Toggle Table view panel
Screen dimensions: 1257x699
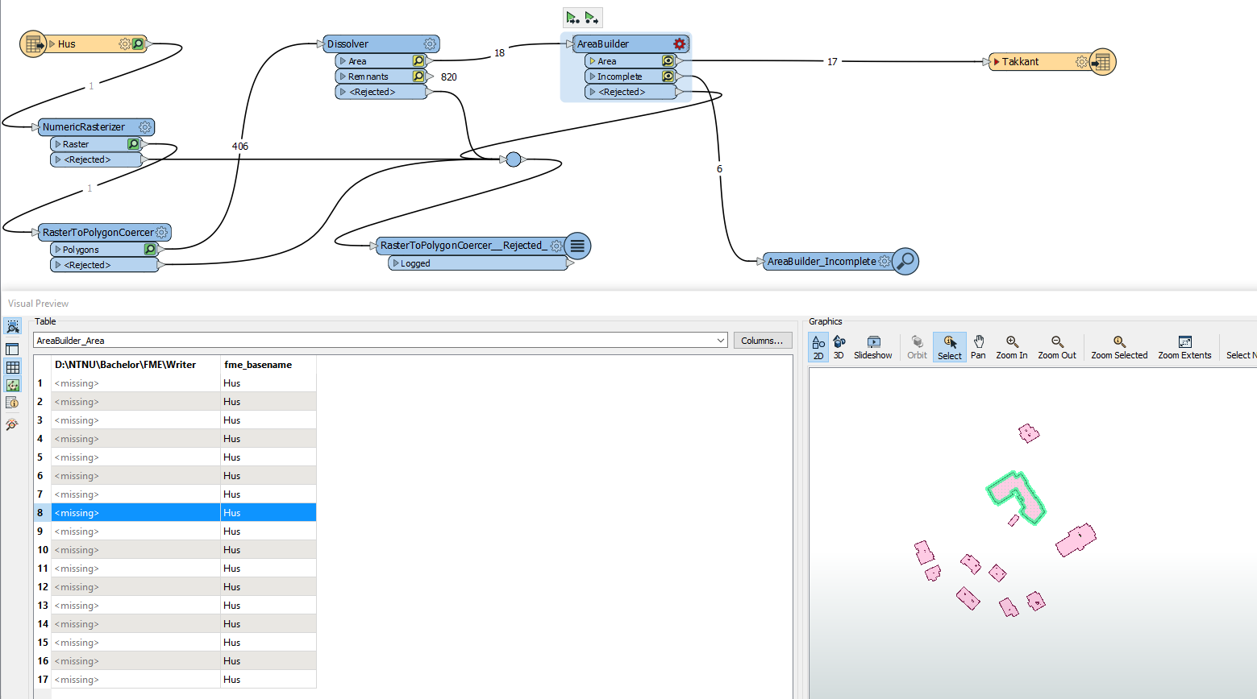(x=12, y=367)
